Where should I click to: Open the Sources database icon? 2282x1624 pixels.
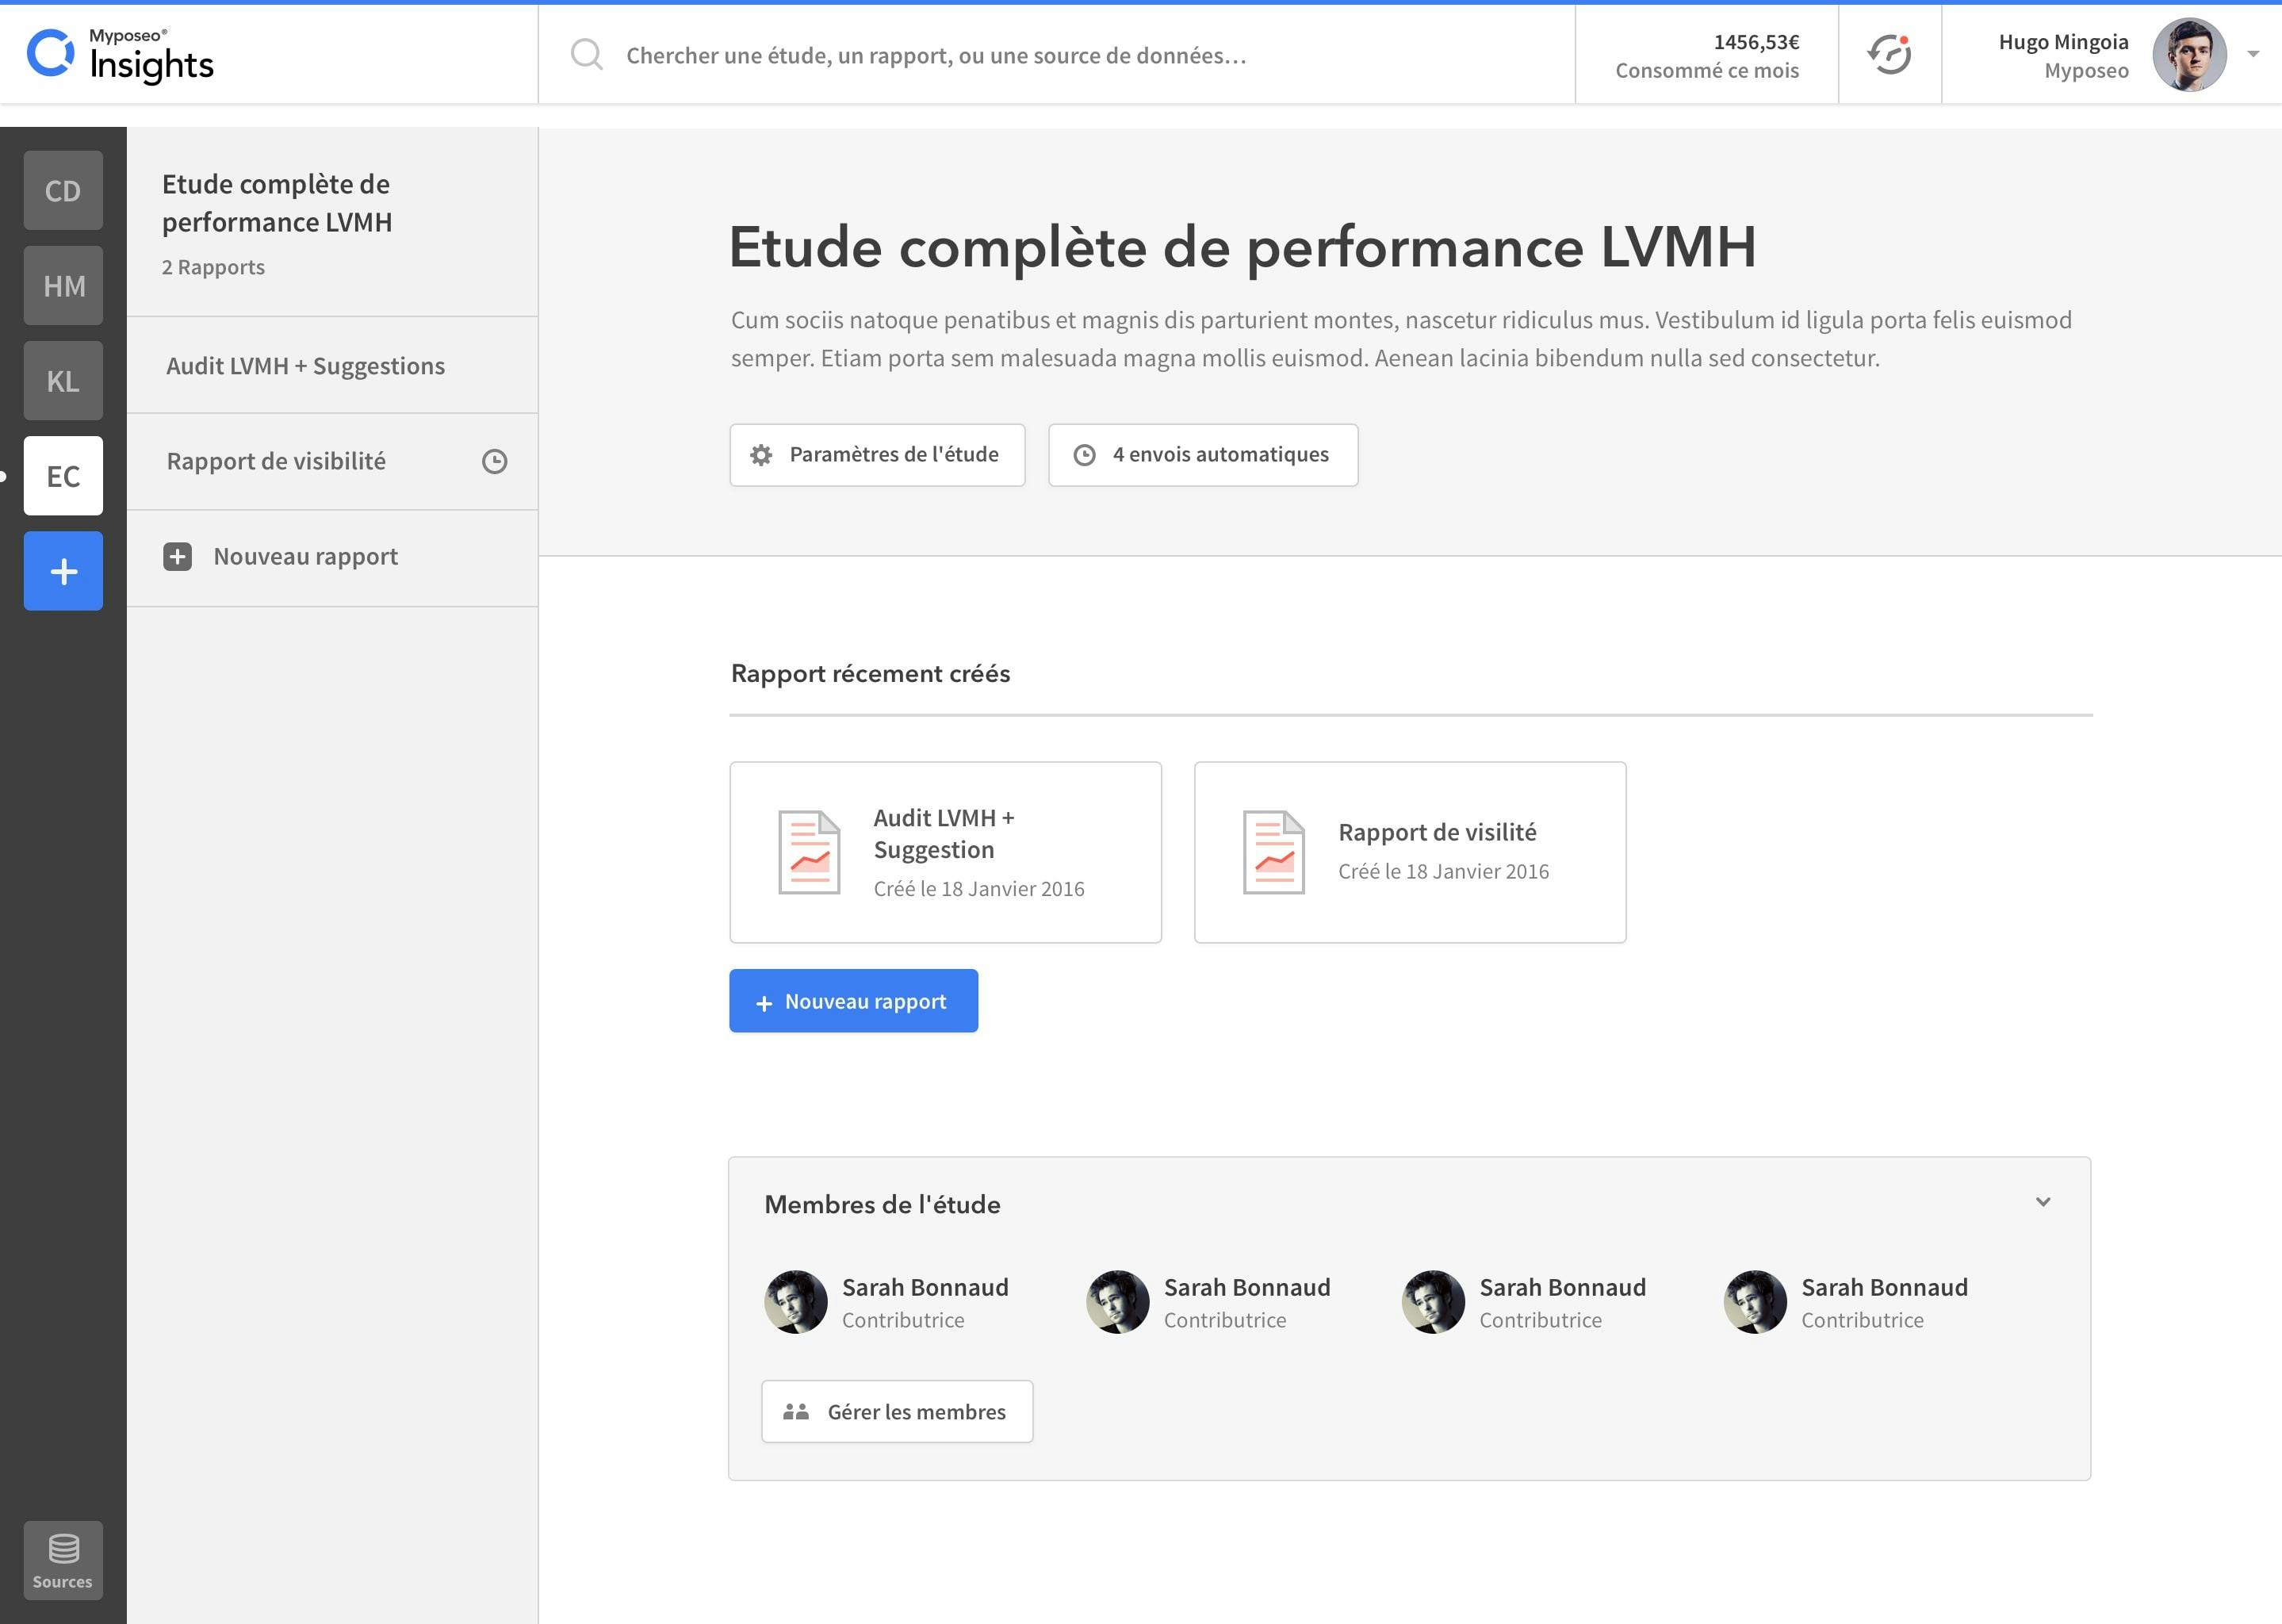coord(63,1560)
